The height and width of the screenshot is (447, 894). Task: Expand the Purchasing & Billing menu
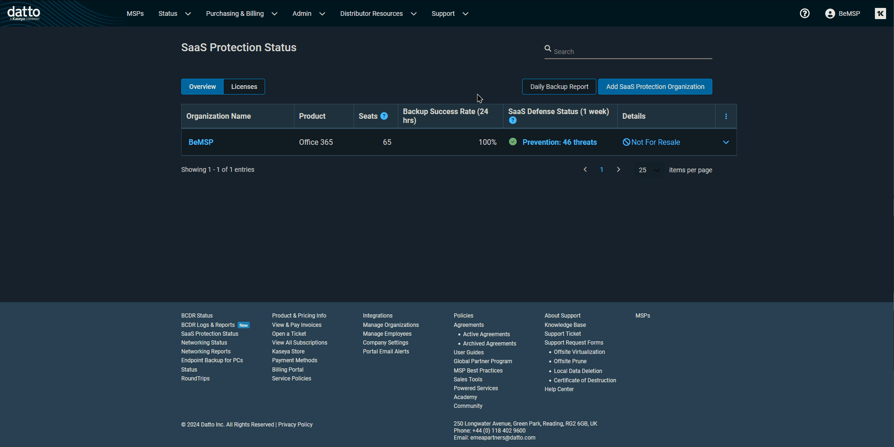[241, 14]
